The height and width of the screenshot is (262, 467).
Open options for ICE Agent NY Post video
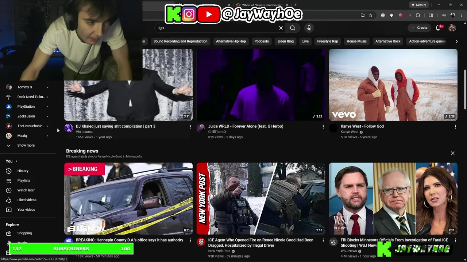coord(323,241)
